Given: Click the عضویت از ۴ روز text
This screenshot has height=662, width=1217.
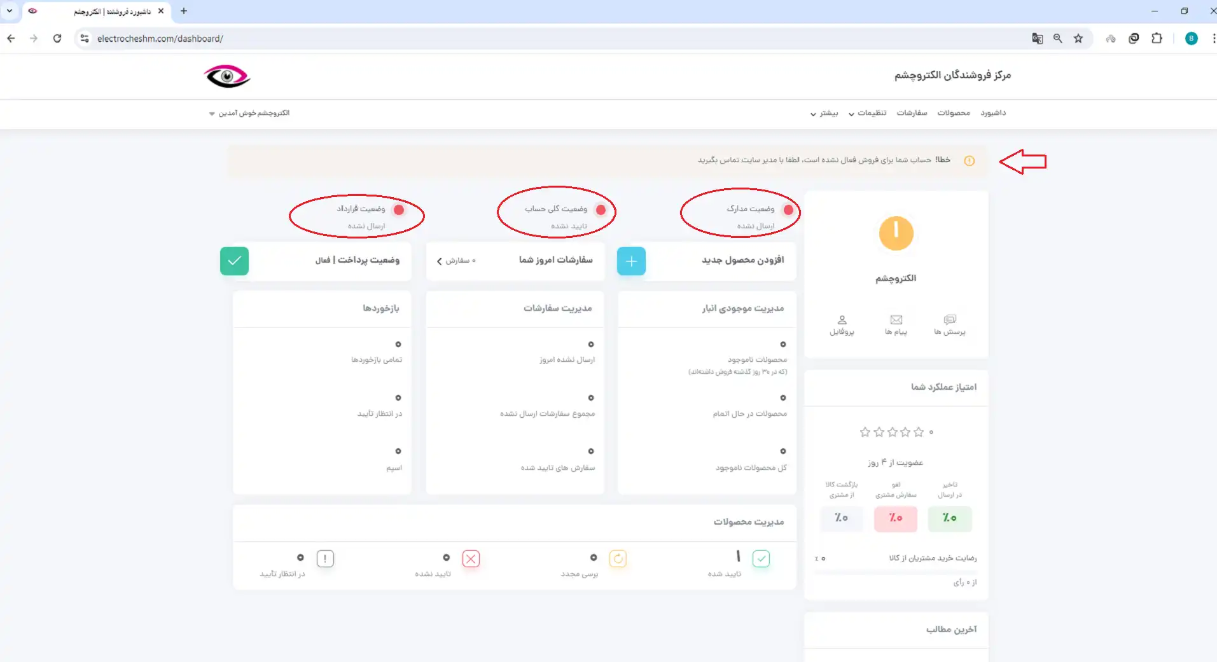Looking at the screenshot, I should [895, 463].
